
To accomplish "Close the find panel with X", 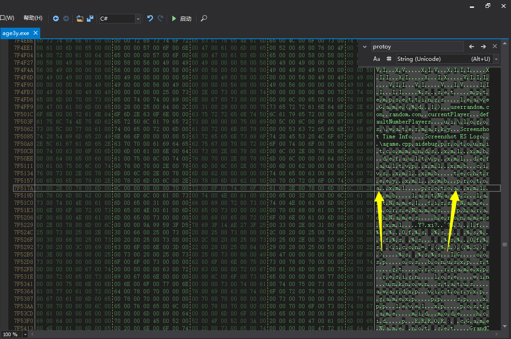I will click(495, 47).
